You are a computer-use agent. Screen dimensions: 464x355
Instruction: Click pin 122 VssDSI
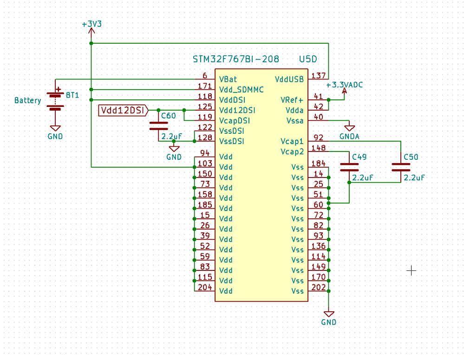(x=205, y=131)
